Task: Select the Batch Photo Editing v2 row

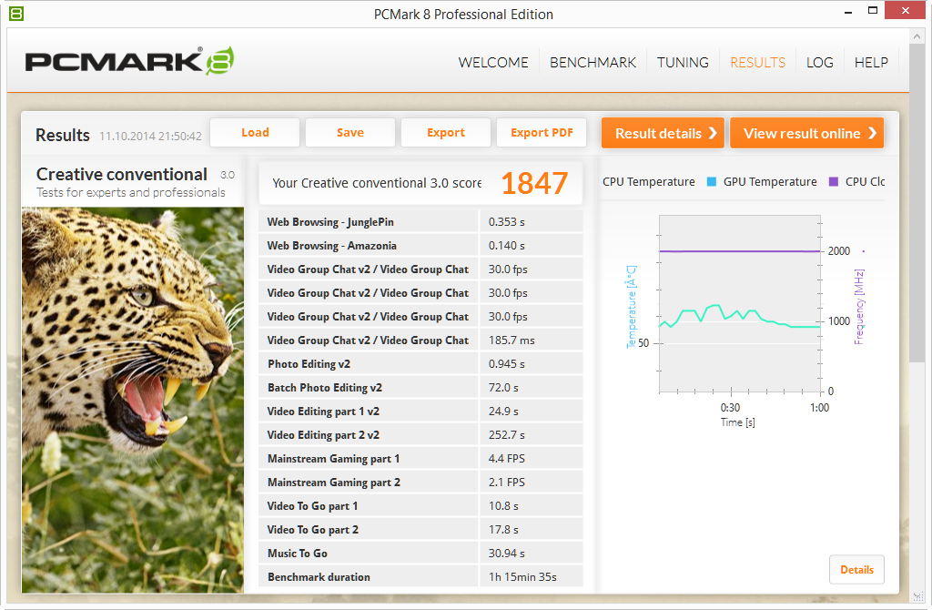Action: point(420,388)
